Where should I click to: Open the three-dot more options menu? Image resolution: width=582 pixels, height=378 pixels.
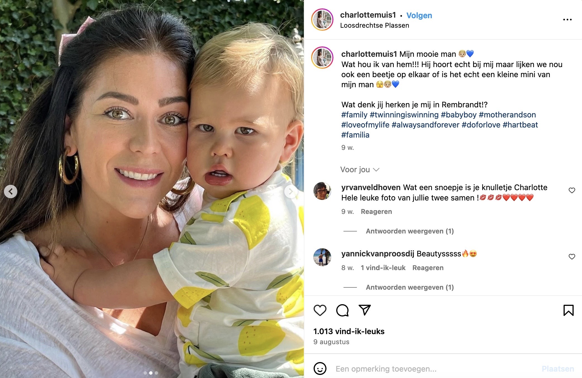tap(567, 20)
